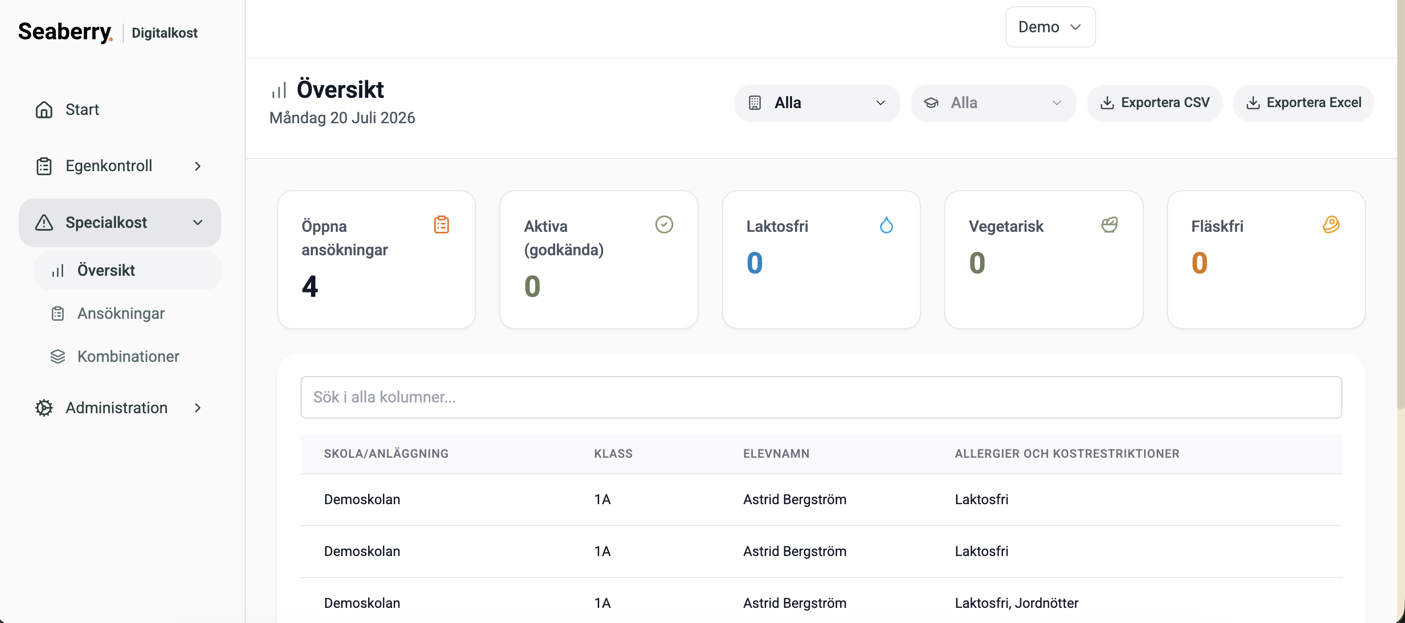
Task: Click the Egenkontroll clipboard icon
Action: [x=44, y=166]
